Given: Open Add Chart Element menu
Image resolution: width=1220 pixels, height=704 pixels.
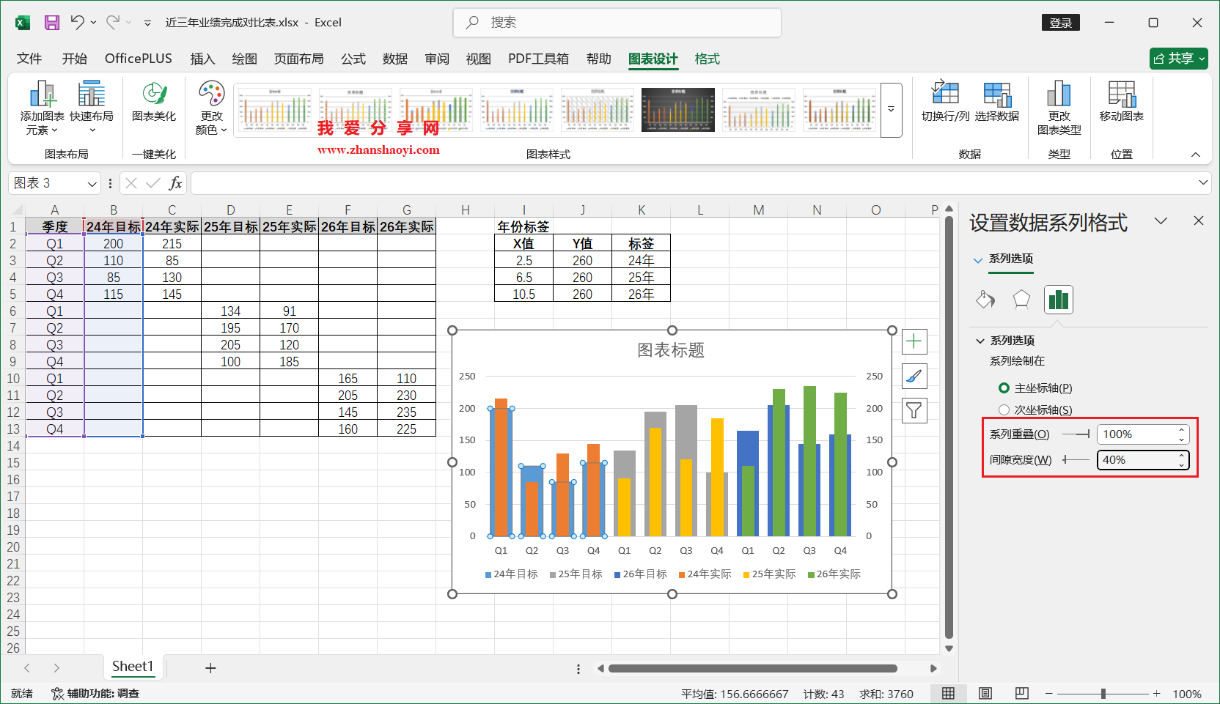Looking at the screenshot, I should (42, 108).
